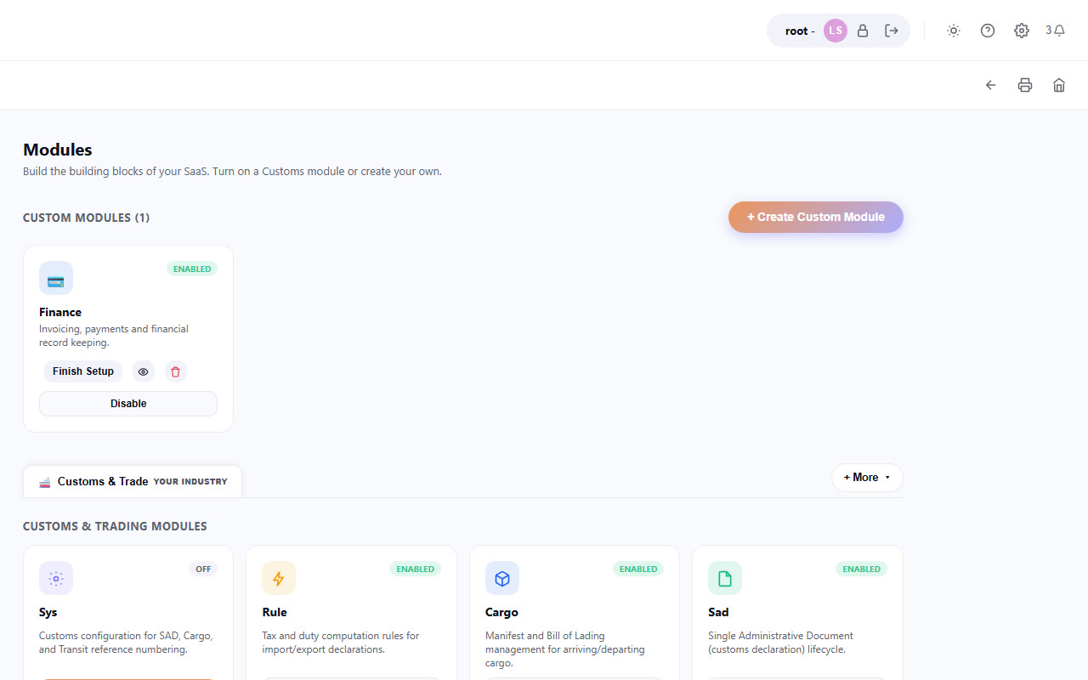The image size is (1088, 680).
Task: Click the print icon
Action: (1025, 85)
